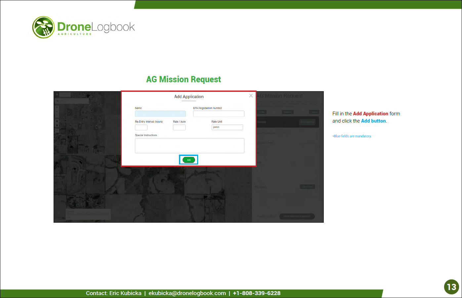This screenshot has height=298, width=462.
Task: Click the Mapbox logo on the map
Action: [61, 220]
